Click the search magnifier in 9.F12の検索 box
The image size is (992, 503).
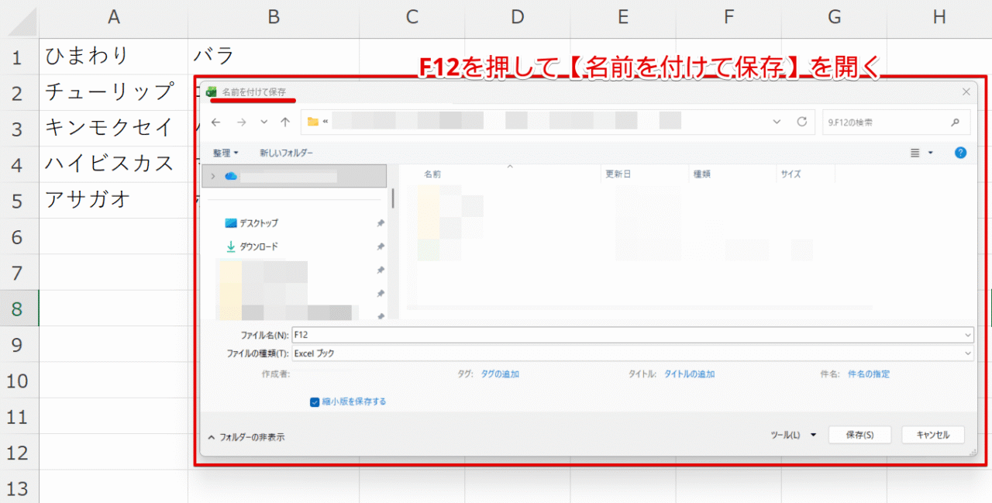click(955, 122)
